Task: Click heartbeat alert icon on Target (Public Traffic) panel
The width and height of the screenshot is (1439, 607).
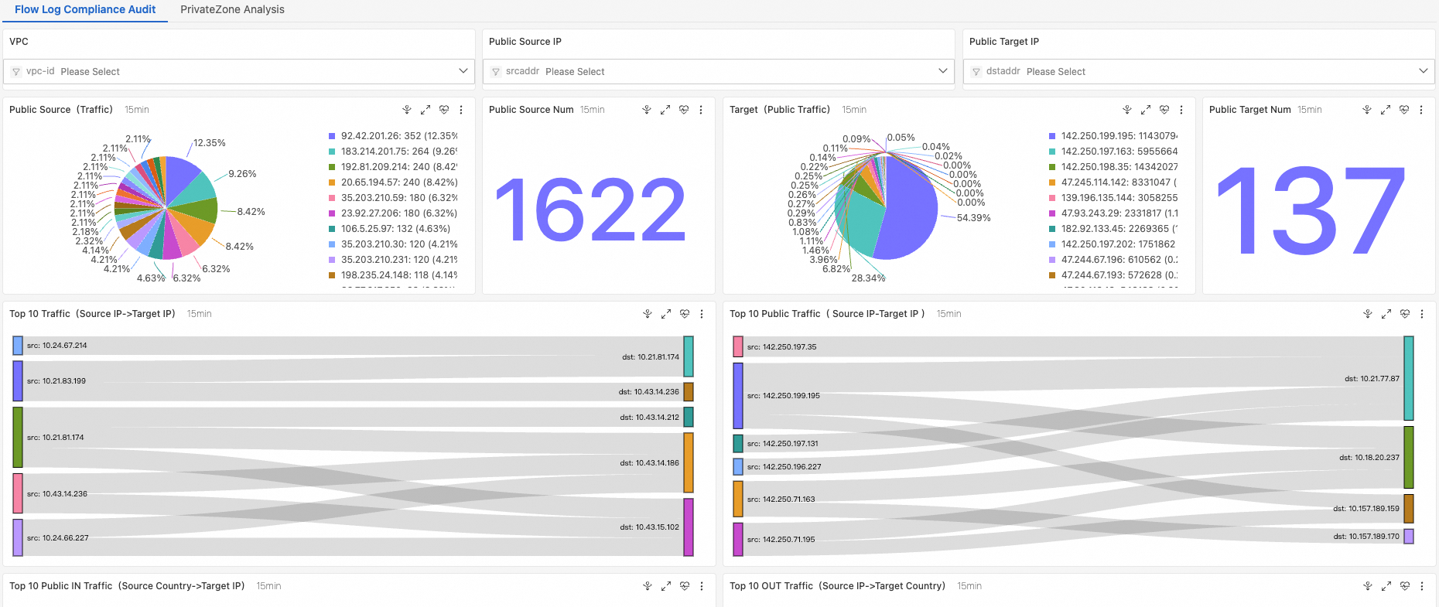Action: point(1164,110)
